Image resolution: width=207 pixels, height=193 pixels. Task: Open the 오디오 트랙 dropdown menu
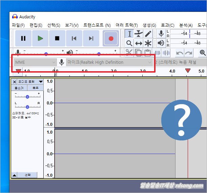(x=30, y=82)
